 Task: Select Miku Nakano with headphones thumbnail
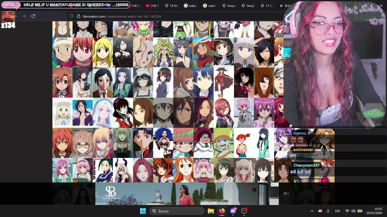point(223,113)
